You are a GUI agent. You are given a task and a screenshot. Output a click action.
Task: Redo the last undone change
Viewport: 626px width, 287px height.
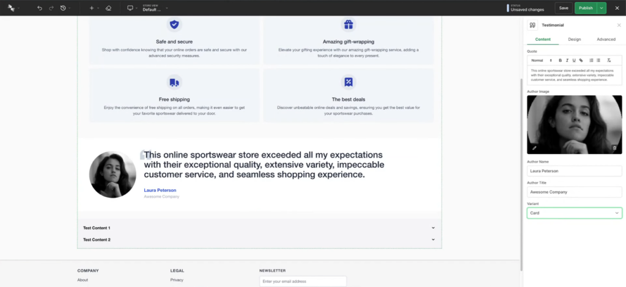(x=51, y=8)
